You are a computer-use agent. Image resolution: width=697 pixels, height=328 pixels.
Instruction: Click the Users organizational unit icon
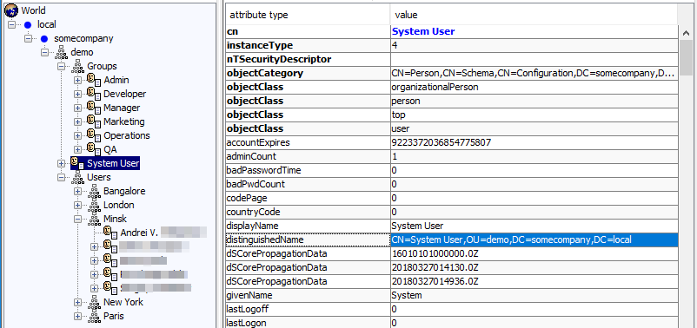77,177
